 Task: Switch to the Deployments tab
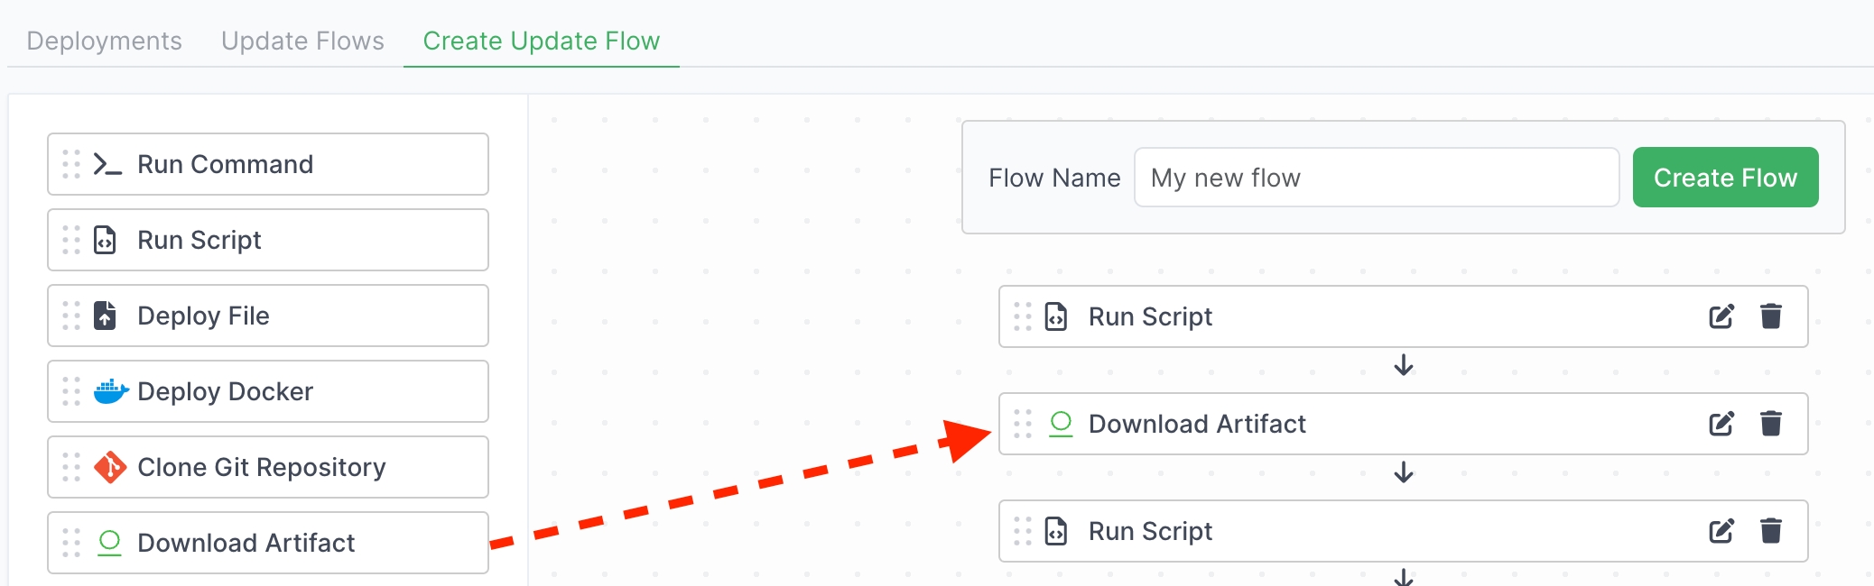coord(104,41)
